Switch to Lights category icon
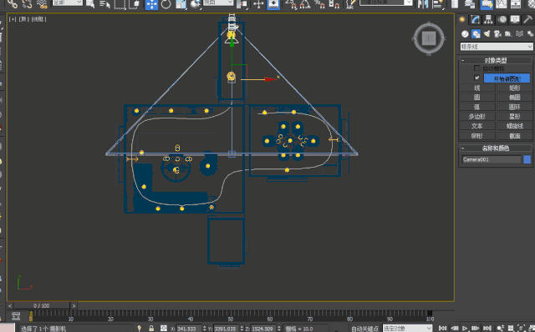 click(x=487, y=33)
